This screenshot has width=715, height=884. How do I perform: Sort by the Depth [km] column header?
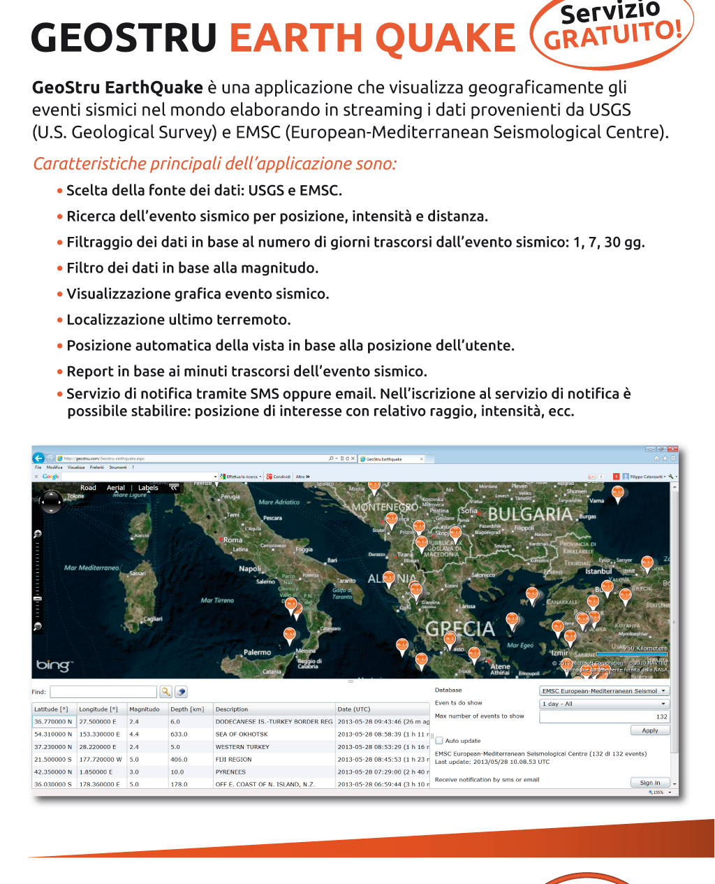pos(191,709)
